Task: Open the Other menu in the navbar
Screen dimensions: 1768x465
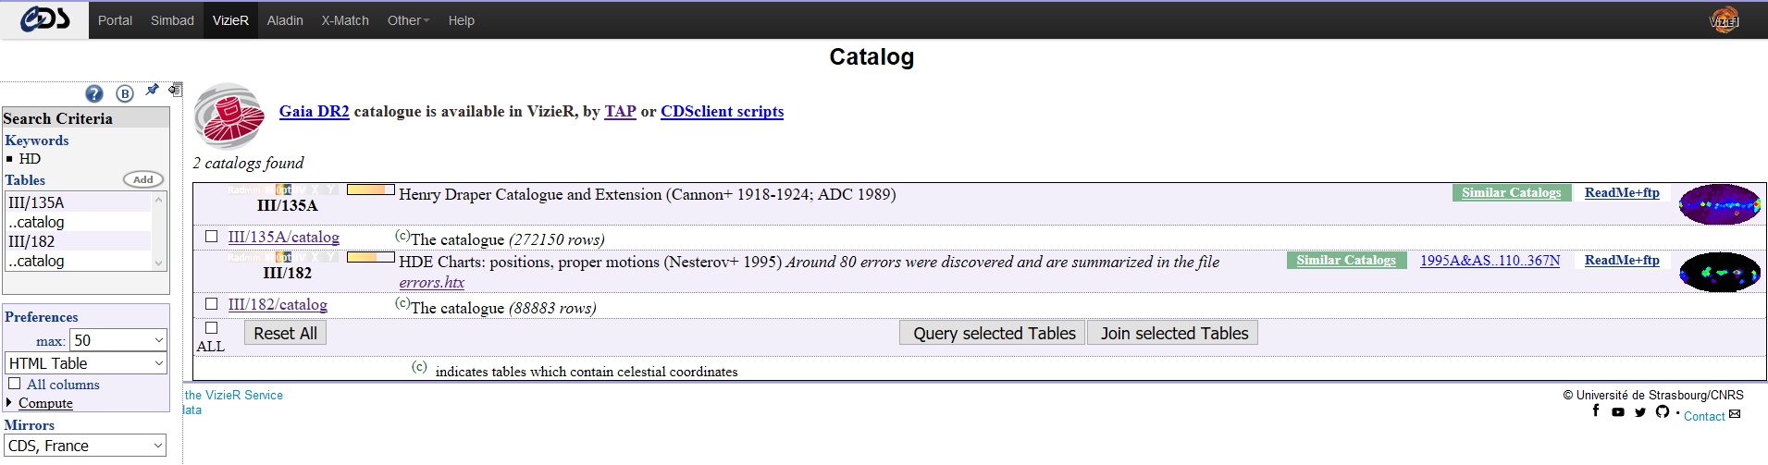Action: coord(408,20)
